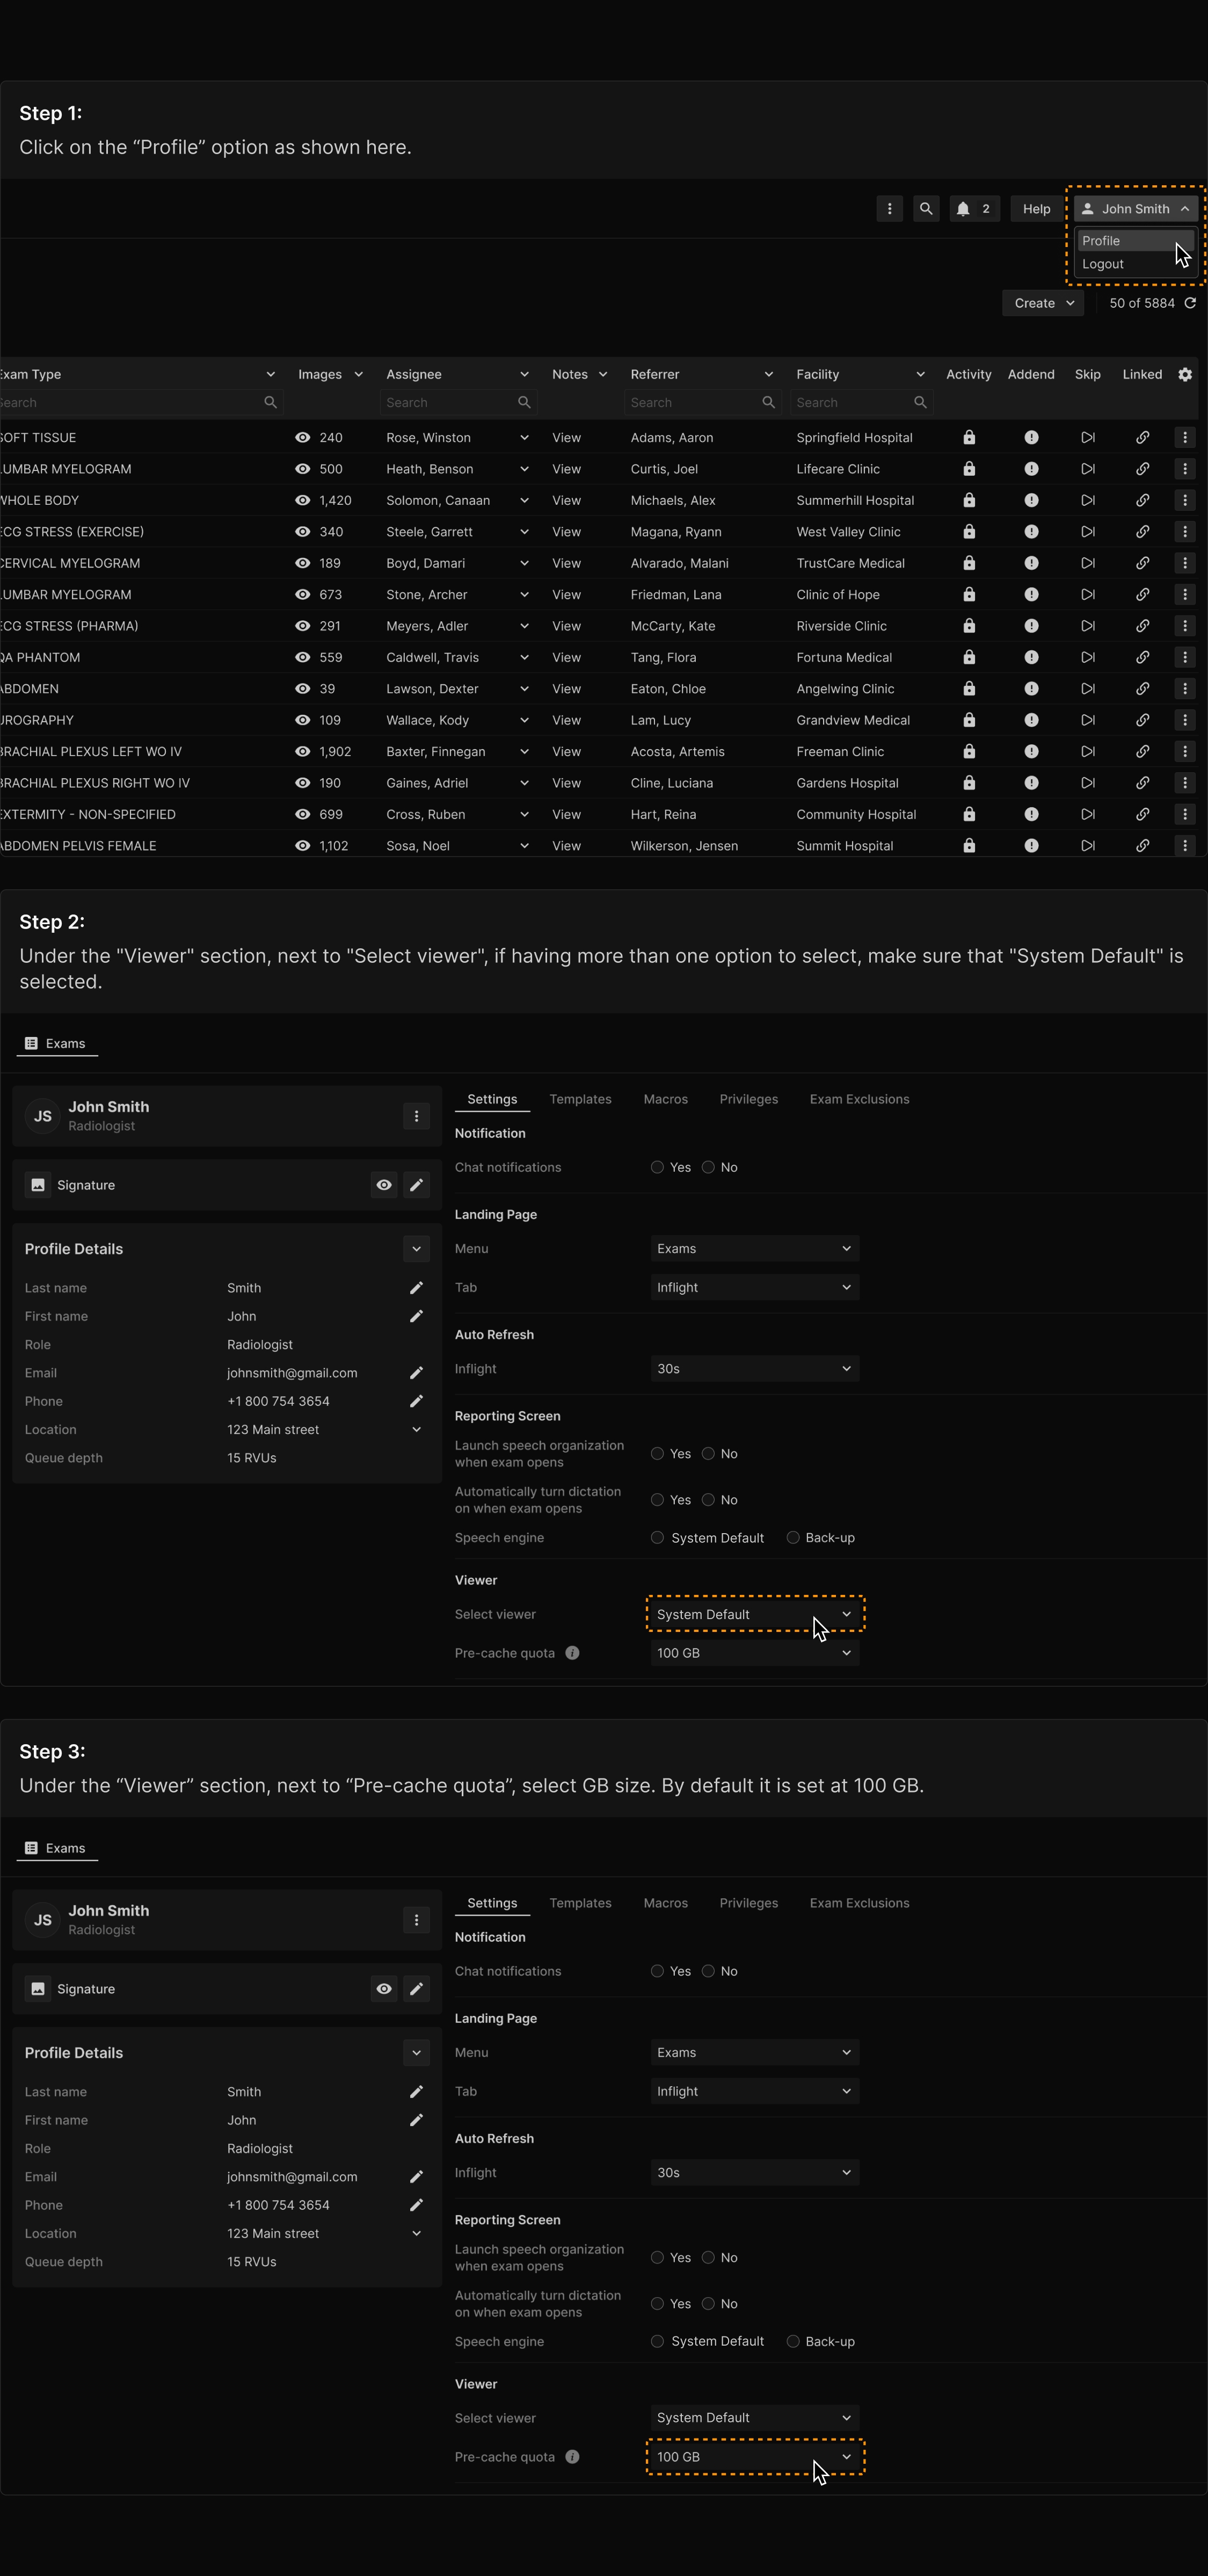
Task: Click the skip icon in the Fortuna Medical row
Action: point(1088,657)
